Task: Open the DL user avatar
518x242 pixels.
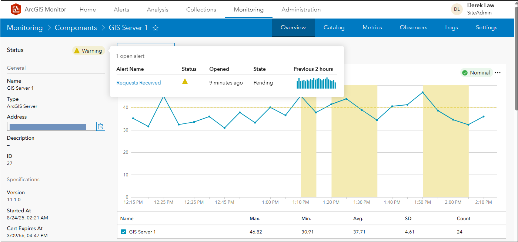Action: click(x=457, y=9)
